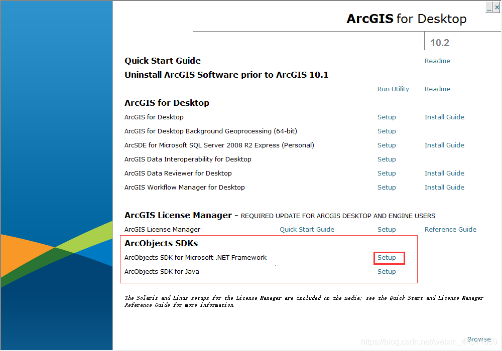Open Readme next to Run Utility
This screenshot has width=502, height=351.
pyautogui.click(x=437, y=89)
